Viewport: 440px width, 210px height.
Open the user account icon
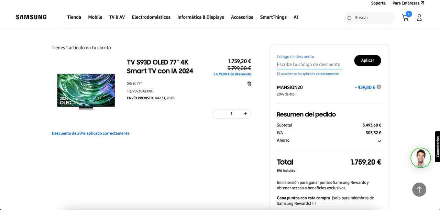[x=419, y=18]
